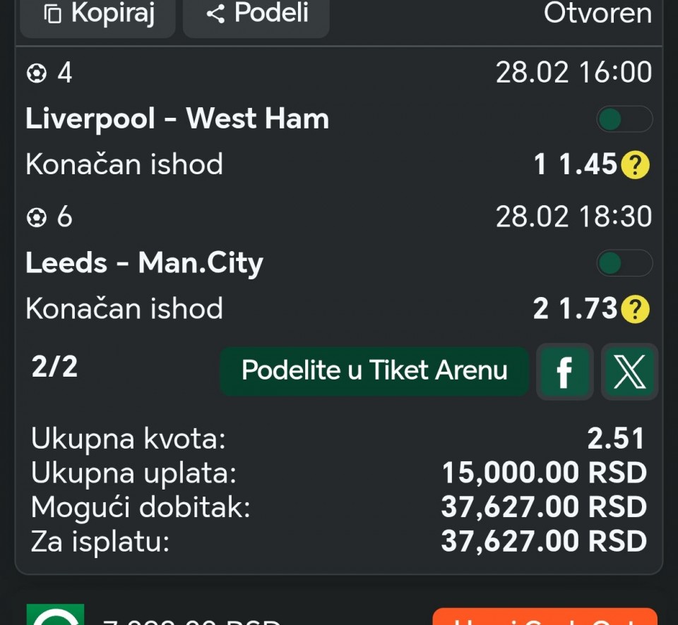Tap the question mark beside odds 1.45
This screenshot has height=625, width=678.
coord(635,165)
